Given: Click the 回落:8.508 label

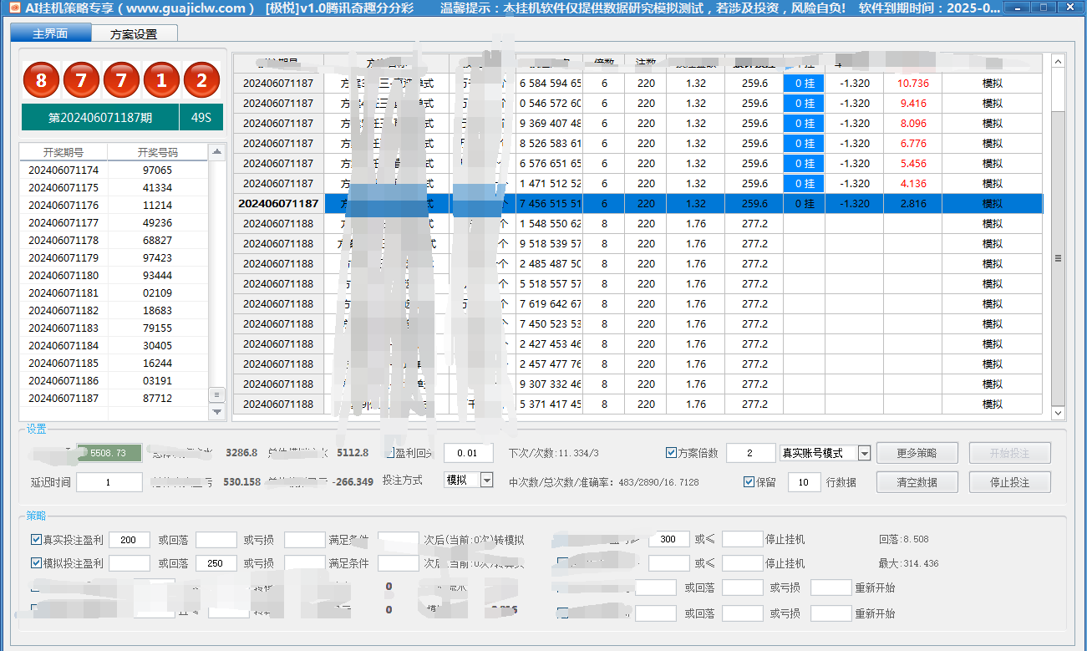Looking at the screenshot, I should pyautogui.click(x=903, y=540).
